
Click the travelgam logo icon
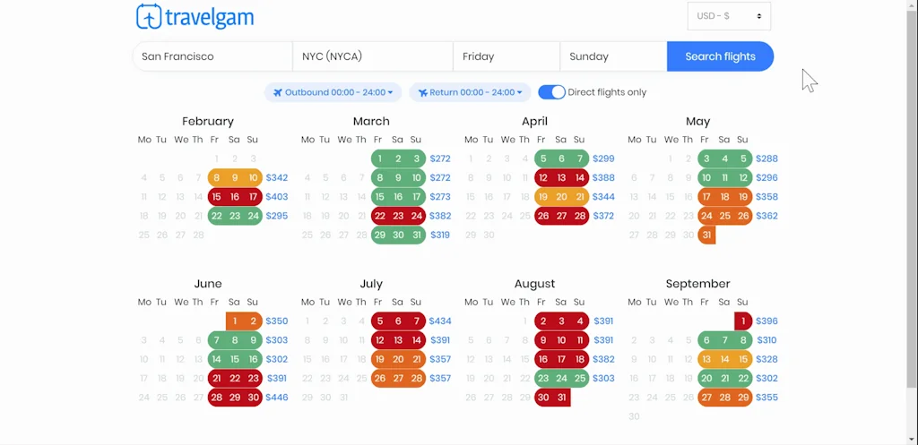coord(149,17)
